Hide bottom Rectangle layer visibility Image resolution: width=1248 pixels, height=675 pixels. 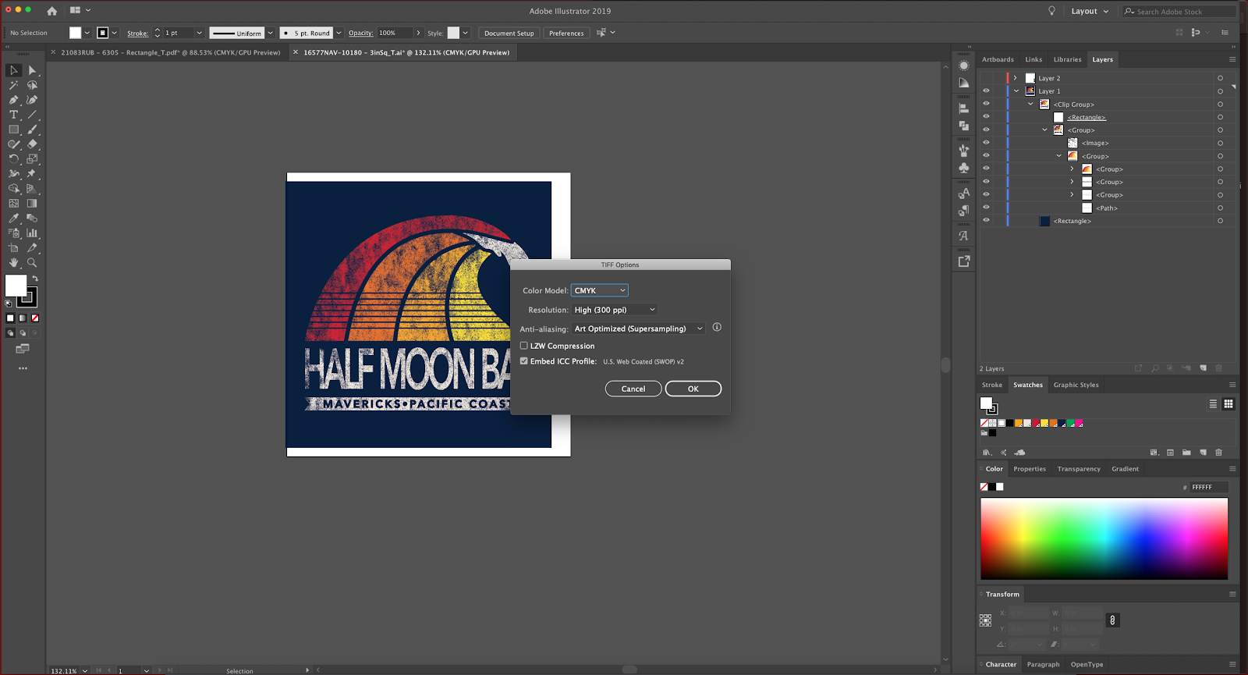tap(986, 221)
